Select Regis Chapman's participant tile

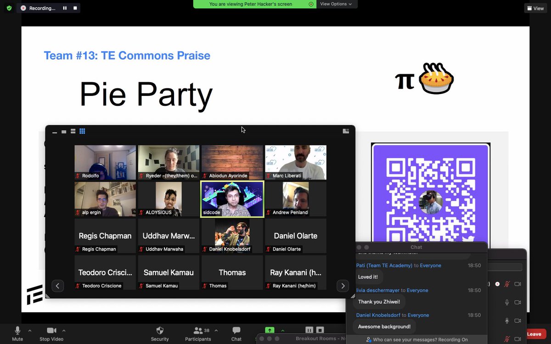(x=105, y=236)
